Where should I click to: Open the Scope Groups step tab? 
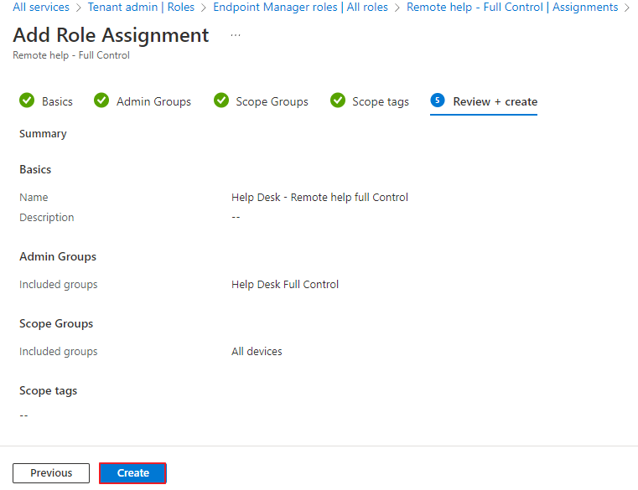[262, 101]
